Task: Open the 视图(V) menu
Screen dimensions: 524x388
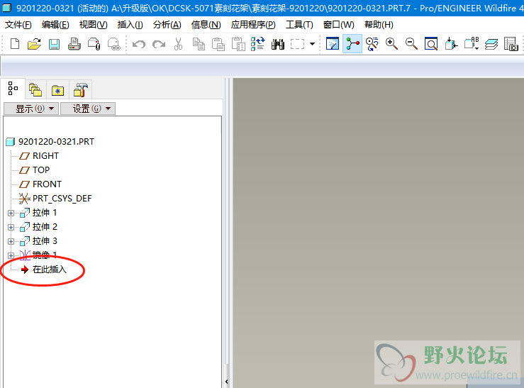Action: tap(93, 25)
